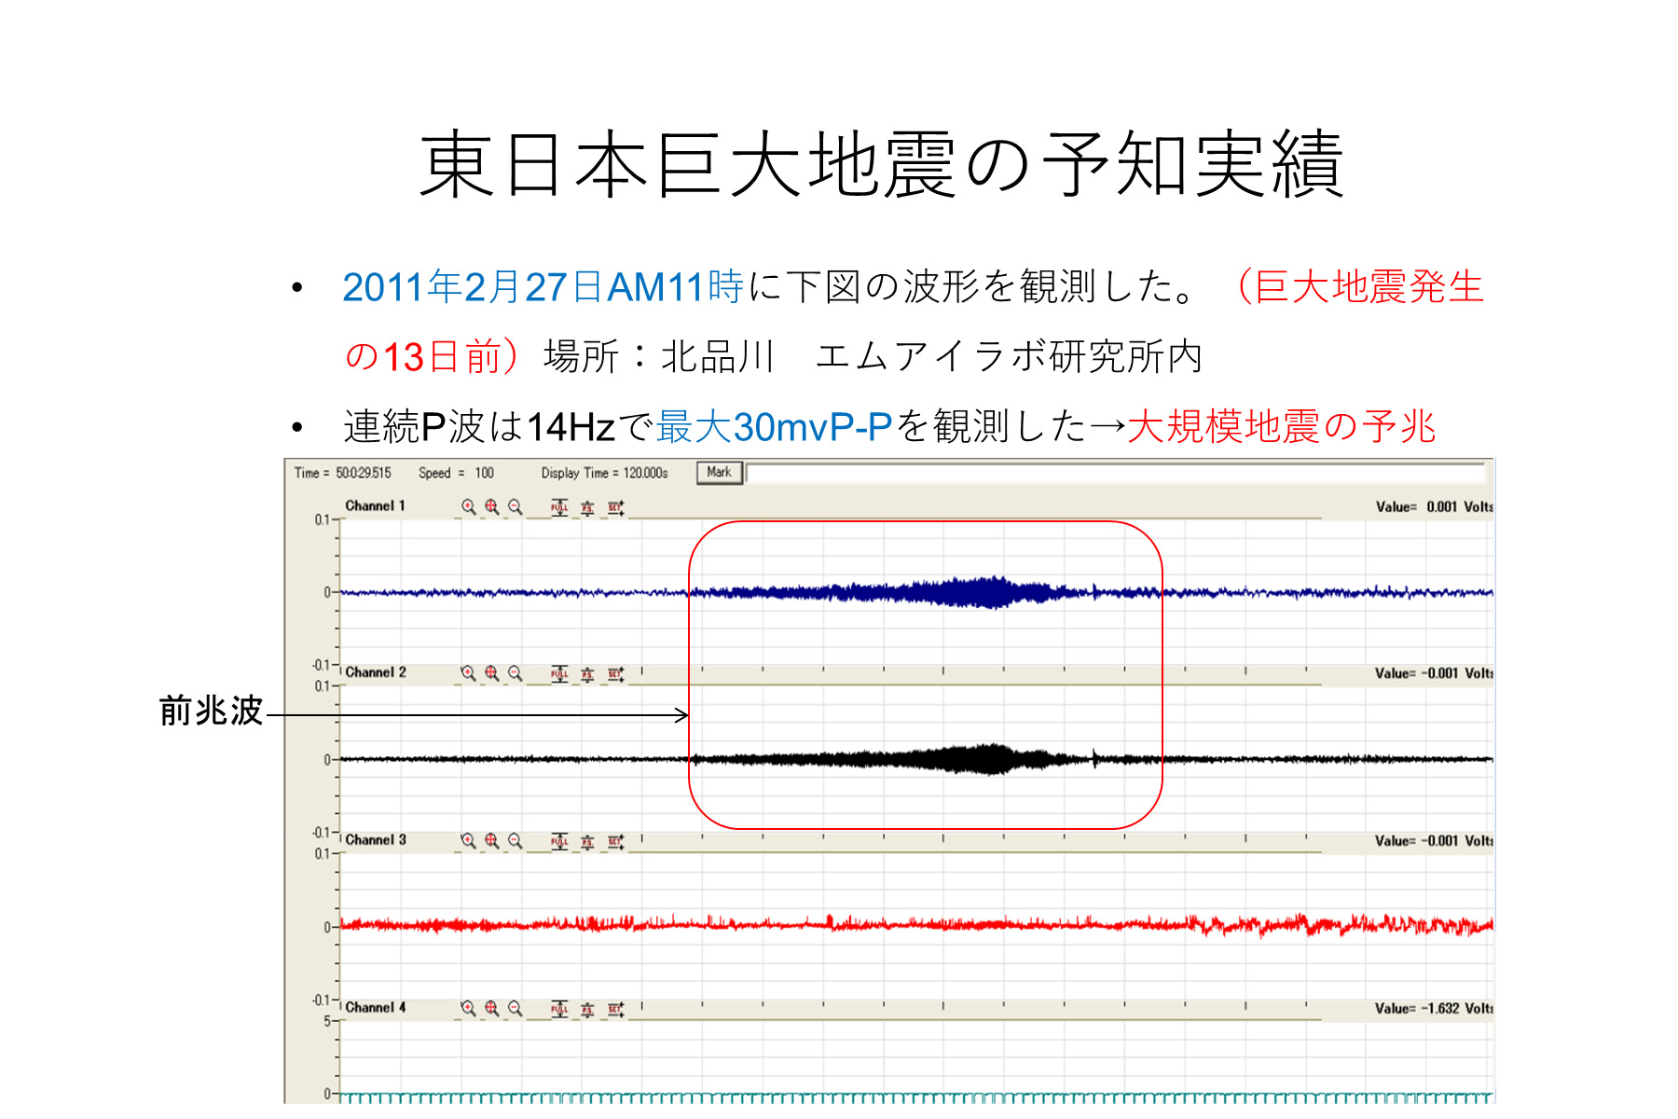Image resolution: width=1678 pixels, height=1119 pixels.
Task: Click the Display Time value 120.000s
Action: [646, 474]
